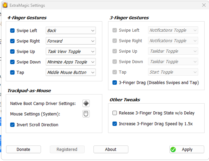Uncheck 4-Finger Swipe Left checkbox

13,31
